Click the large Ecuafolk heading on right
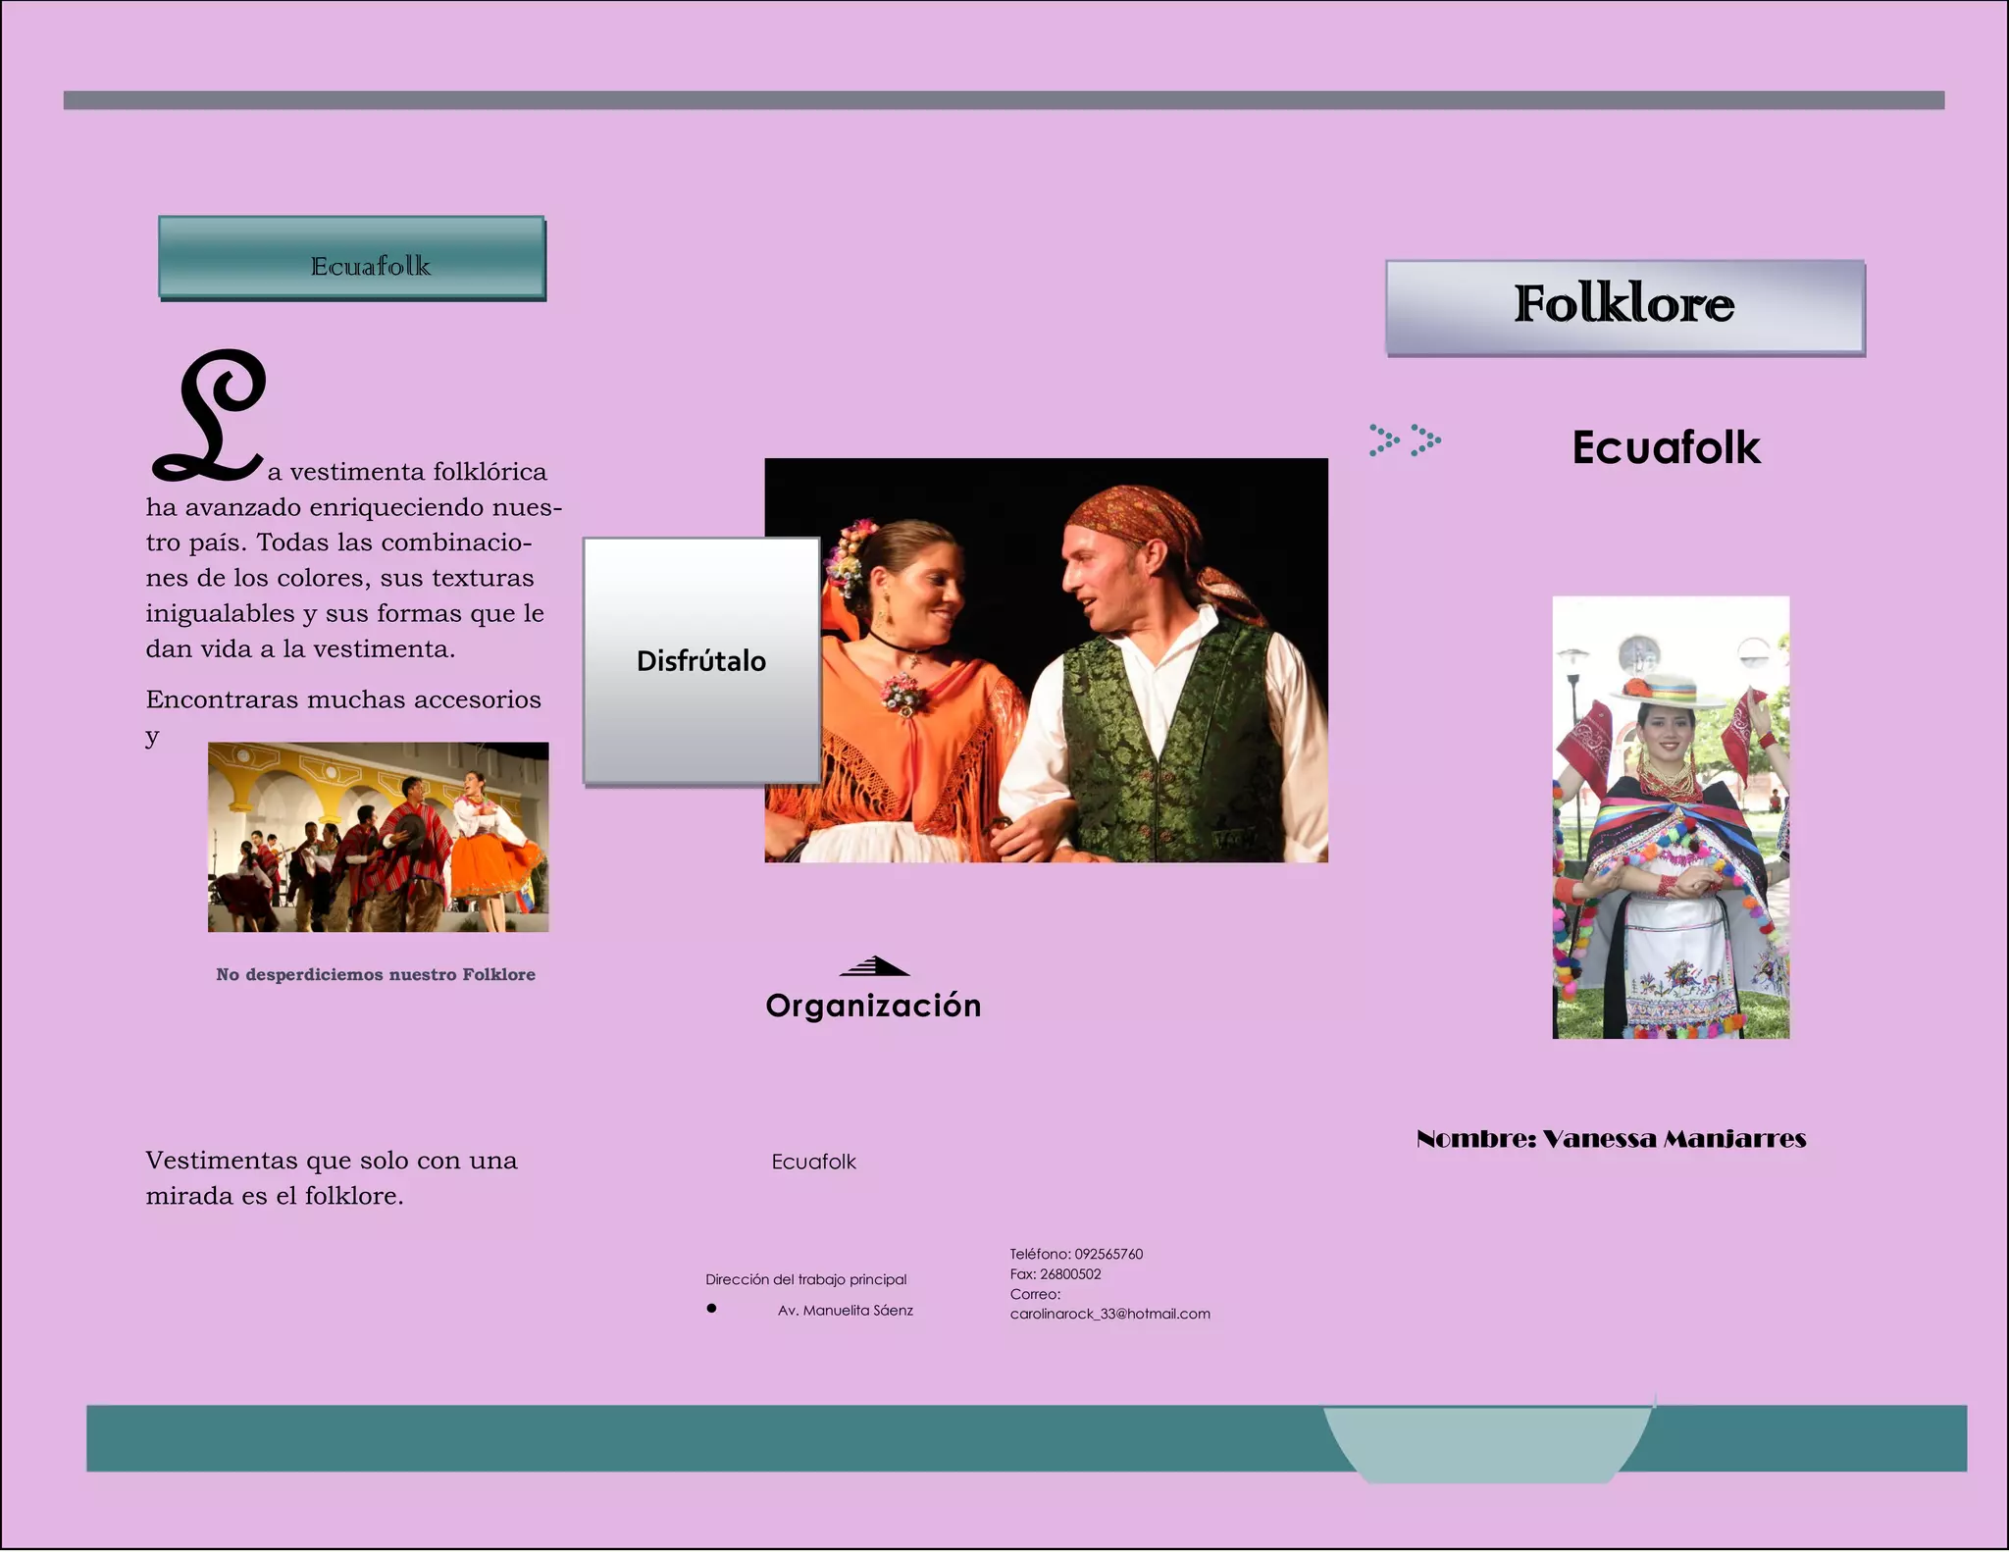This screenshot has height=1552, width=2009. [1666, 447]
